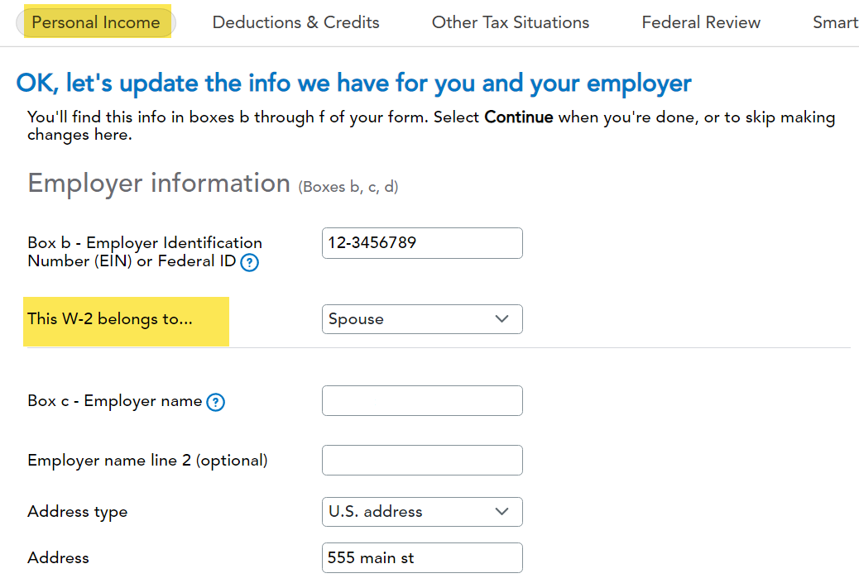Switch to Personal Income tab
Image resolution: width=859 pixels, height=583 pixels.
click(x=96, y=22)
